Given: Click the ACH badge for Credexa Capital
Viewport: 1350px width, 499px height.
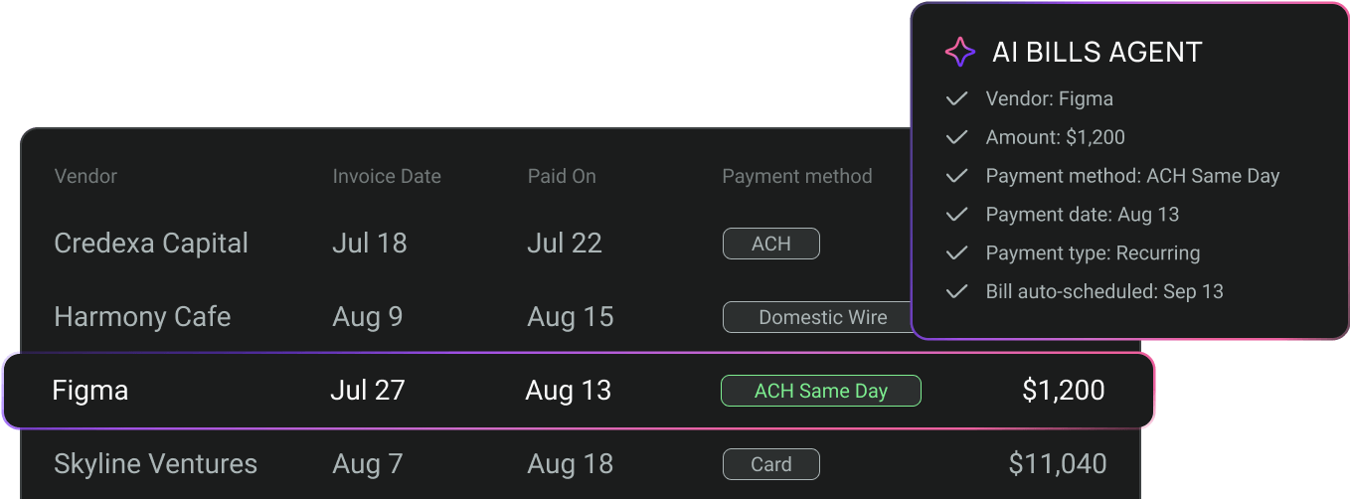Looking at the screenshot, I should tap(771, 244).
